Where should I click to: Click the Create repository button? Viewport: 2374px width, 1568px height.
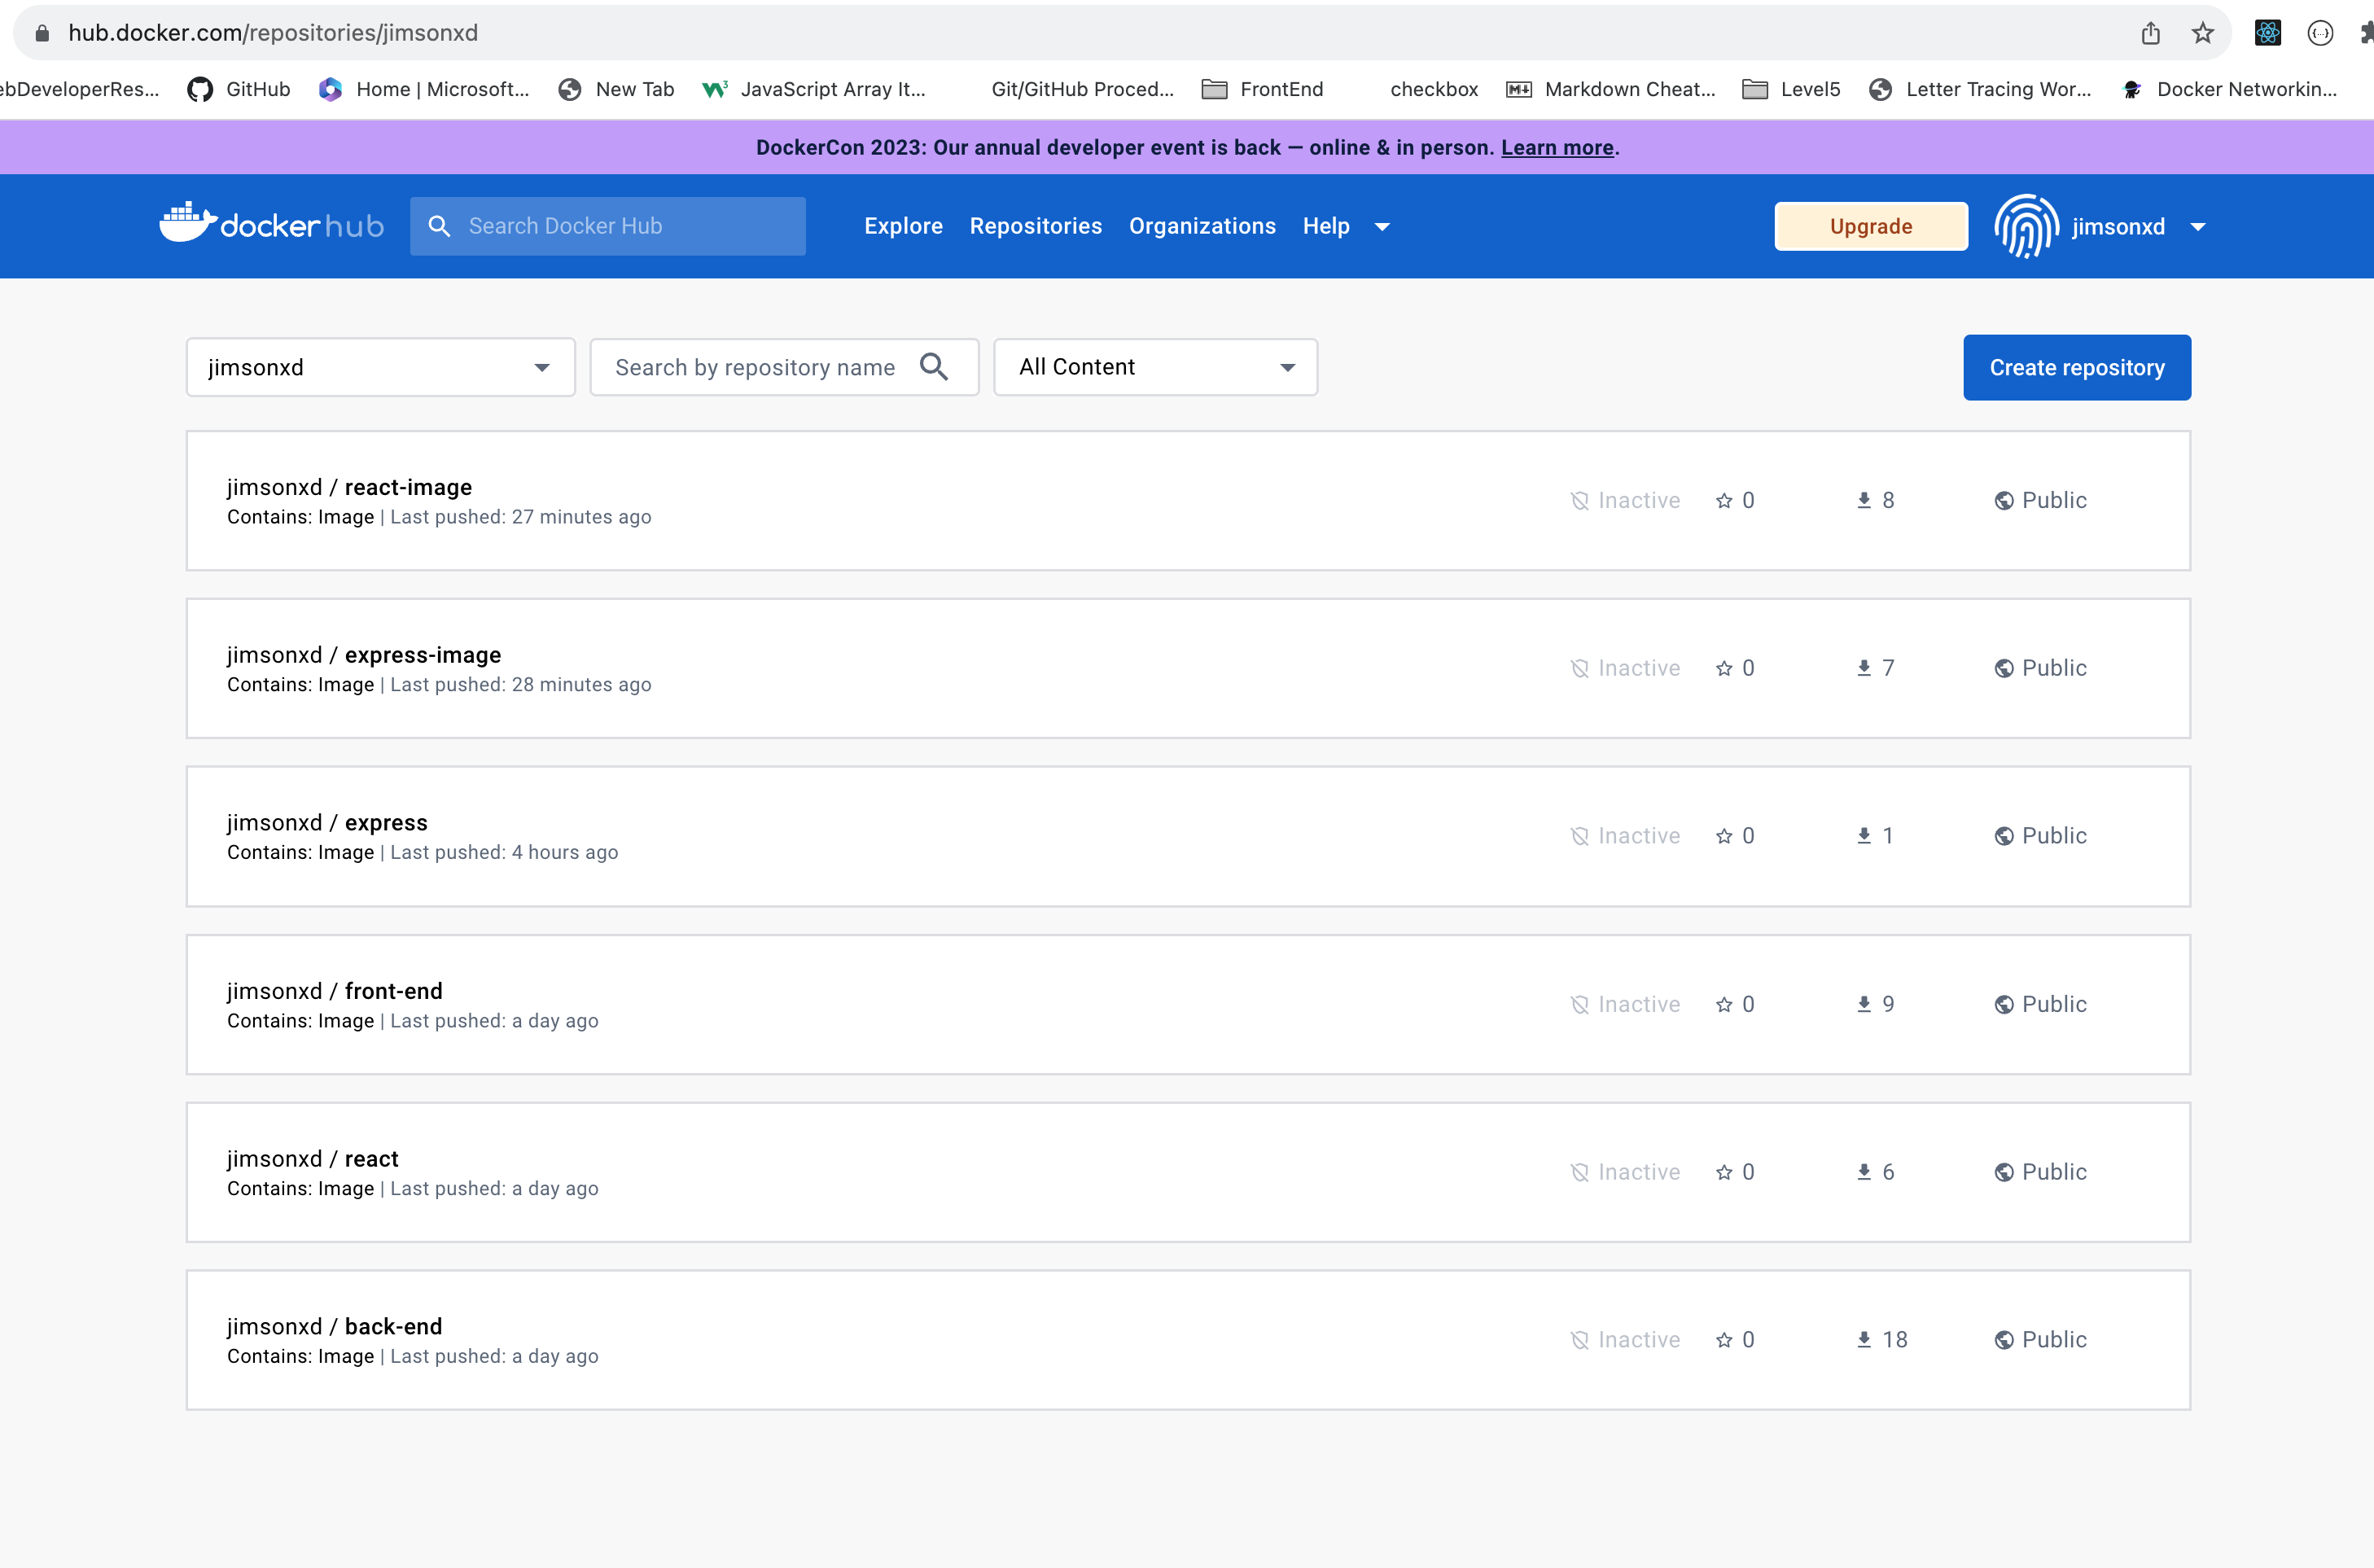[2076, 367]
